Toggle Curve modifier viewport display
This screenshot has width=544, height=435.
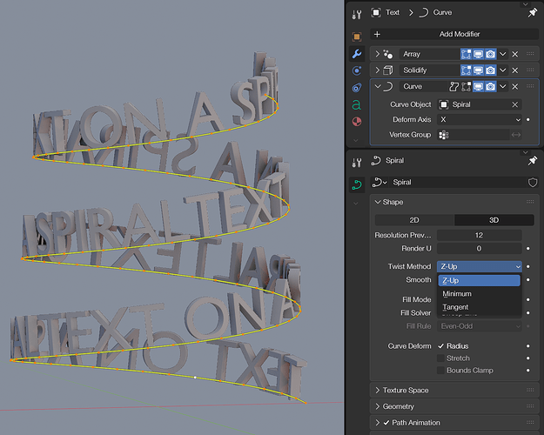(x=479, y=87)
